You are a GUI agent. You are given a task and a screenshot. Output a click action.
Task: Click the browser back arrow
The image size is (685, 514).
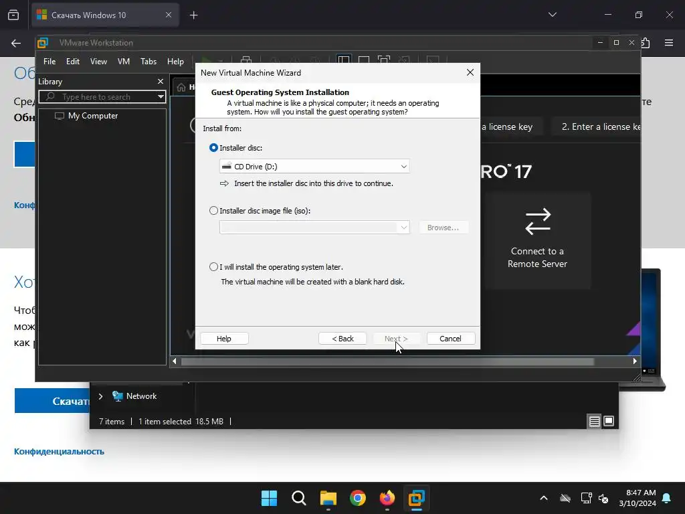[x=16, y=44]
